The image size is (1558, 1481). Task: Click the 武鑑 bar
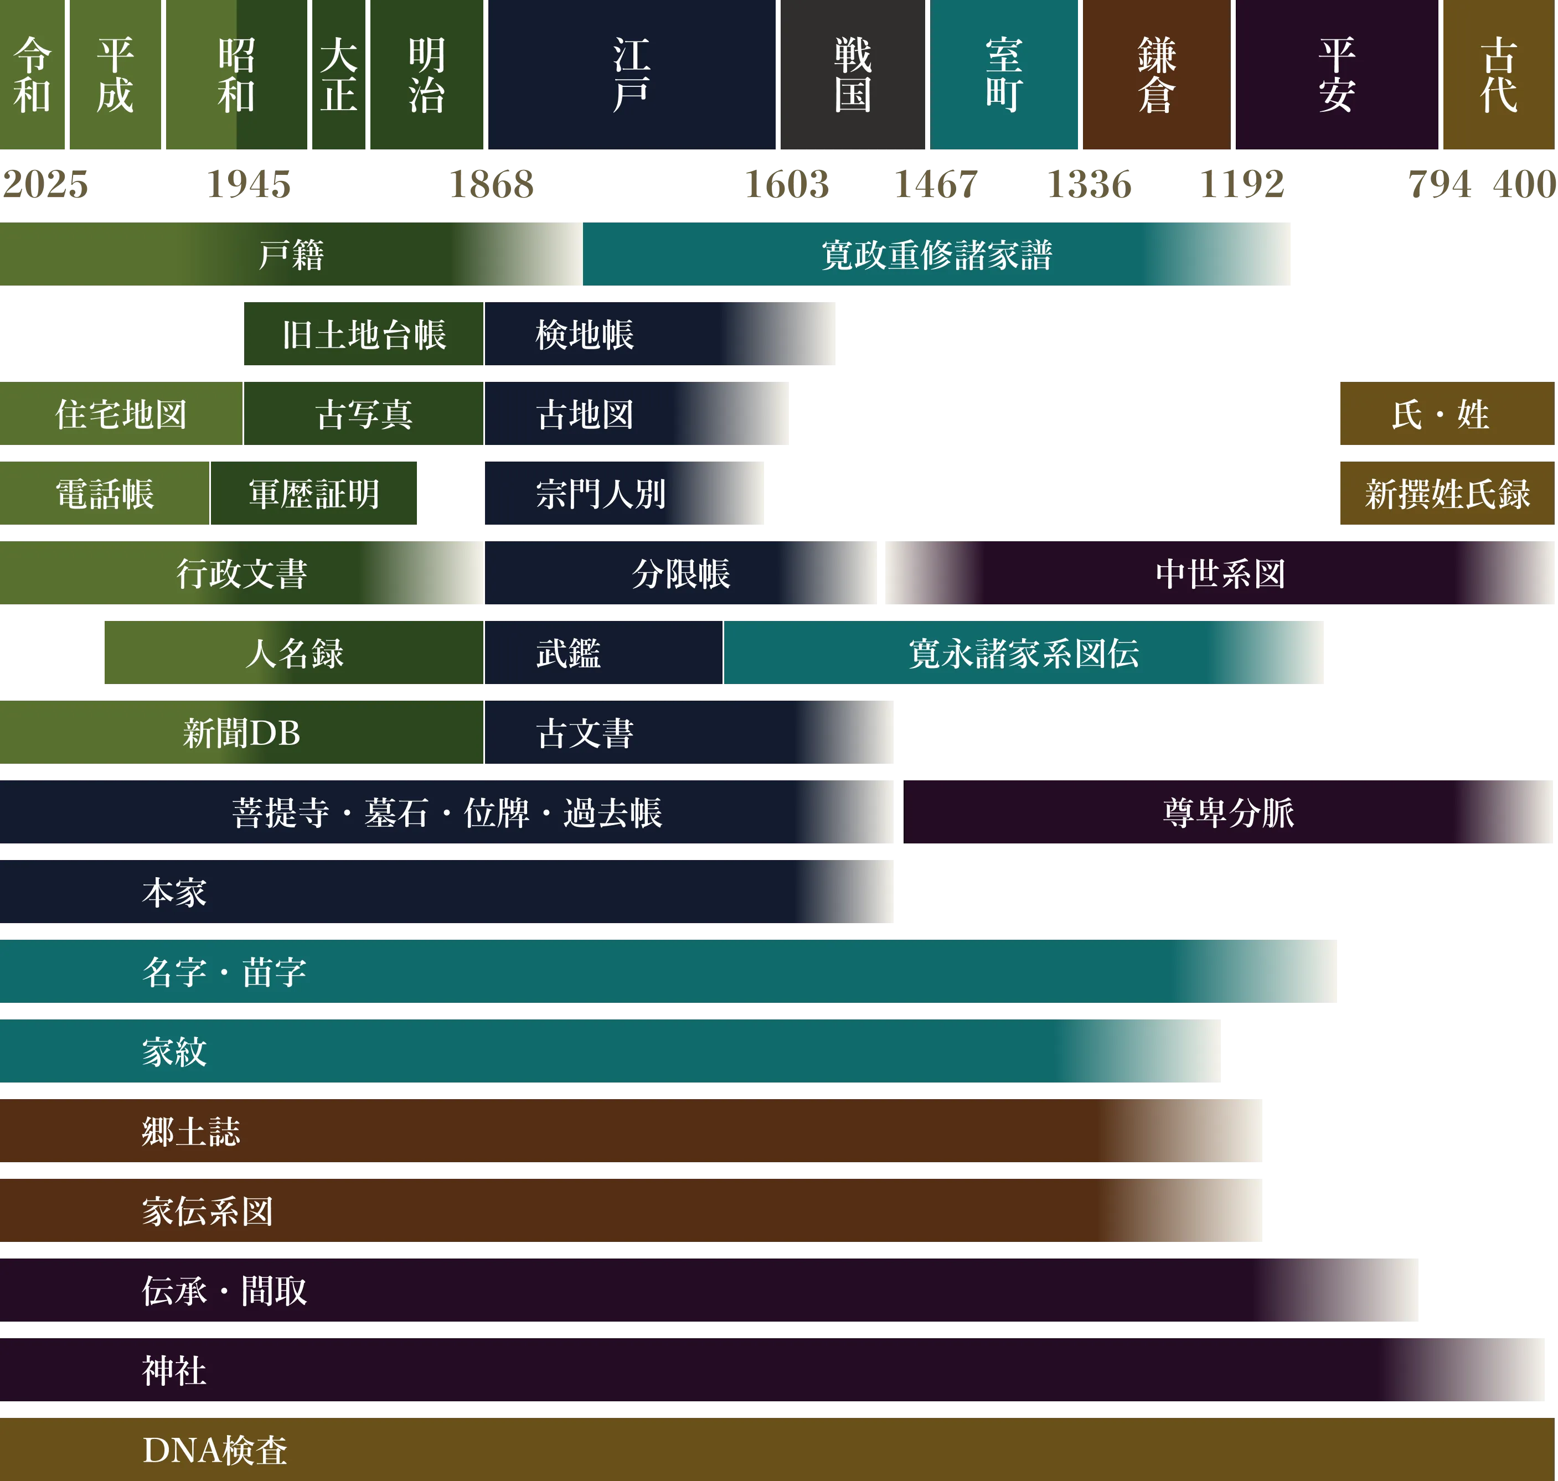(603, 653)
